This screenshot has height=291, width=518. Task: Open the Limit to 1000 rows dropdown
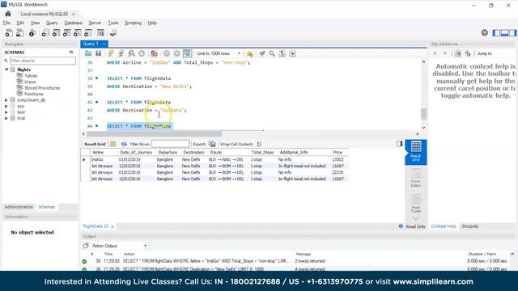pyautogui.click(x=218, y=53)
